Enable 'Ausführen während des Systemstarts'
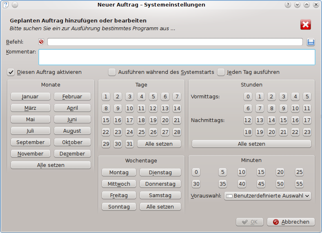Image resolution: width=322 pixels, height=233 pixels. pos(112,72)
